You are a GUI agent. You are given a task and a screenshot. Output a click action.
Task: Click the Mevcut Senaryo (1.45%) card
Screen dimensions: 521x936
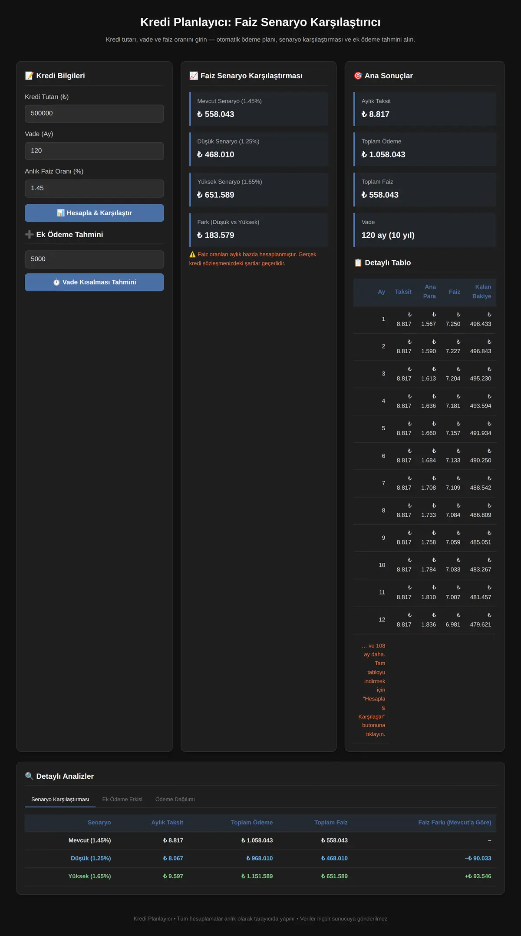coord(259,109)
